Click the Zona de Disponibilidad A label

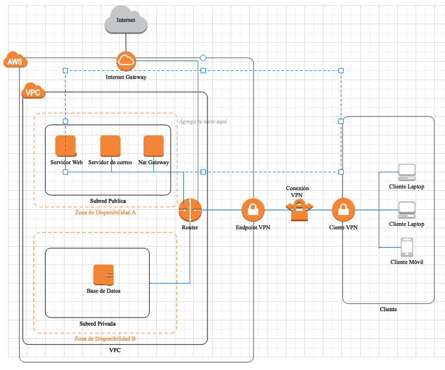click(x=105, y=212)
